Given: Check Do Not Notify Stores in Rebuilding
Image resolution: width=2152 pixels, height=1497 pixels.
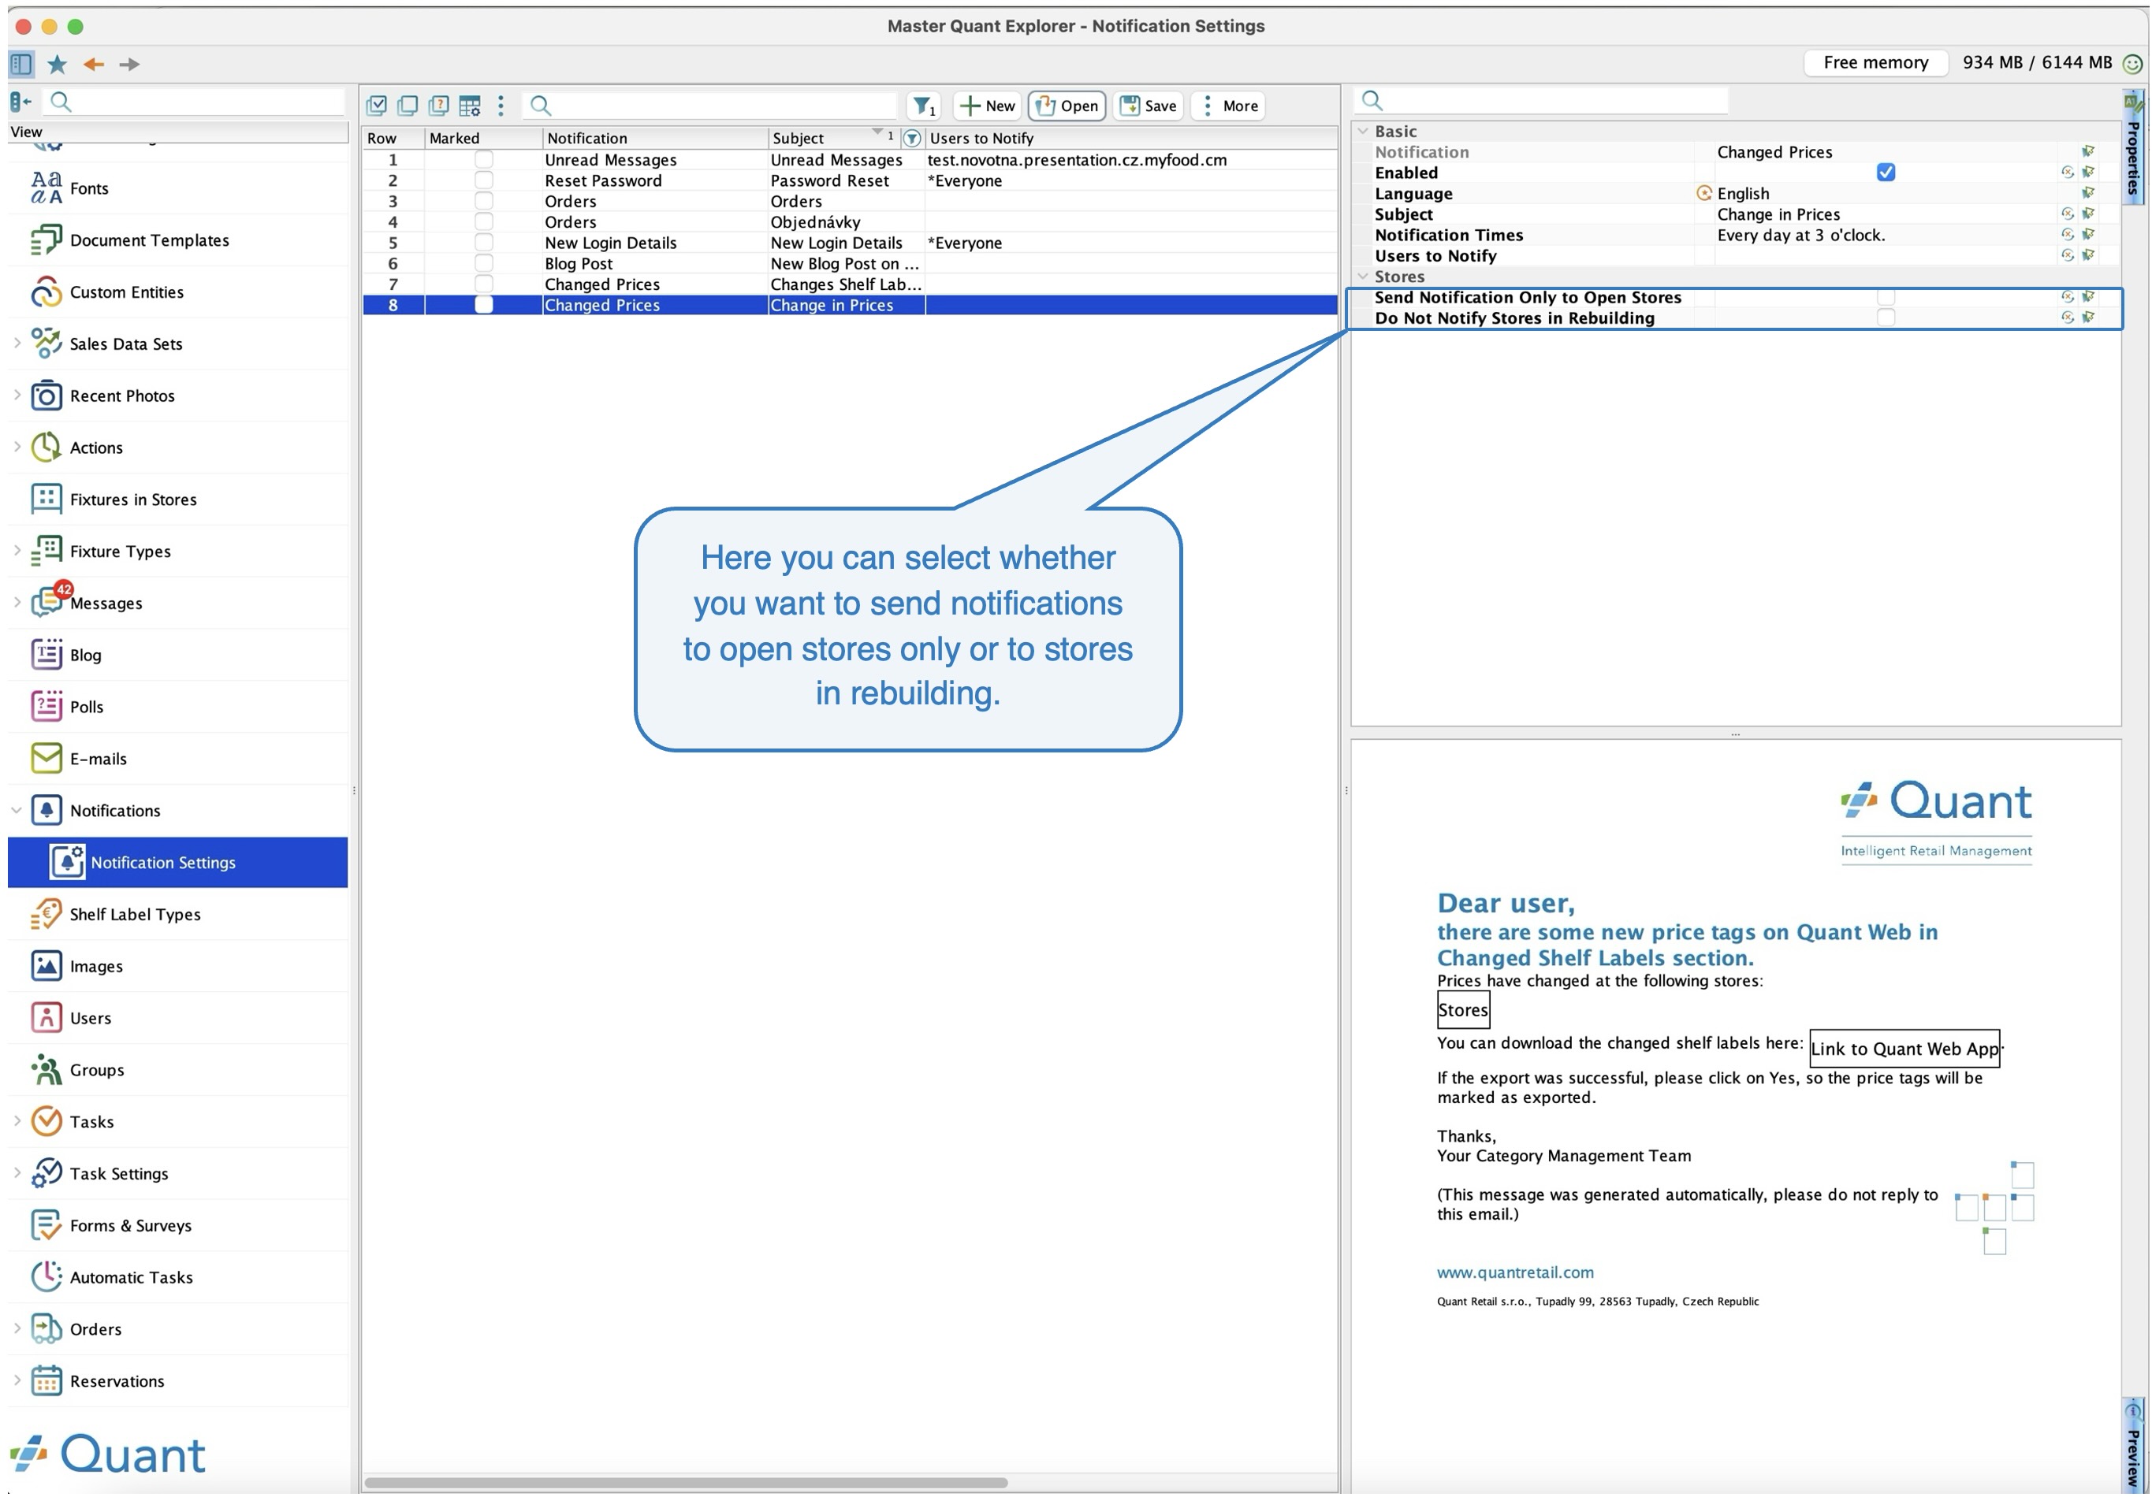Looking at the screenshot, I should pyautogui.click(x=1886, y=318).
